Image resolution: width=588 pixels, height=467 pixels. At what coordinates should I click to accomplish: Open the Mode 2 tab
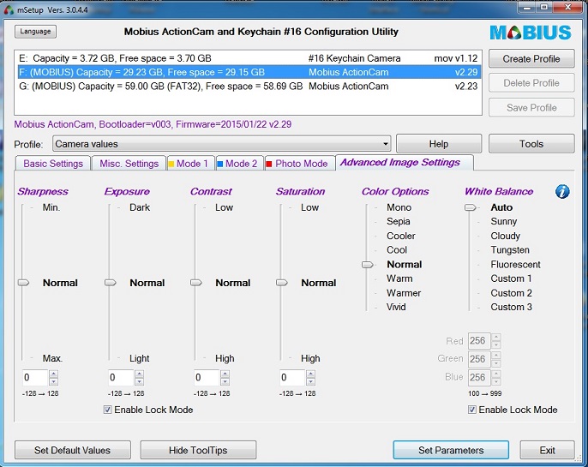click(240, 164)
